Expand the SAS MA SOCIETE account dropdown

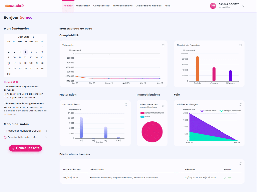click(x=243, y=6)
